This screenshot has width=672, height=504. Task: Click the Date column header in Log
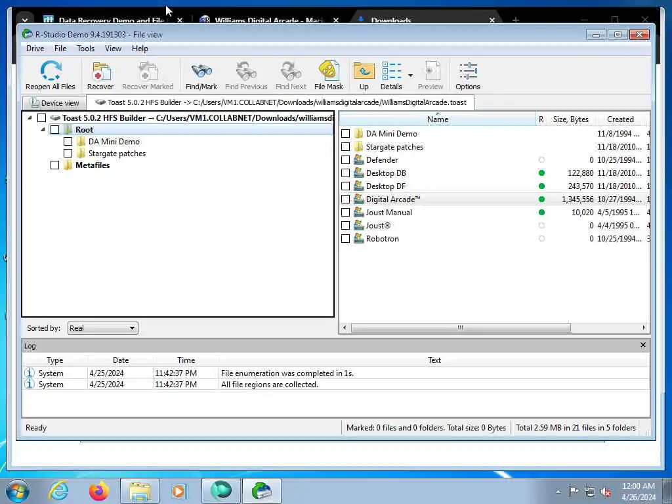click(121, 360)
